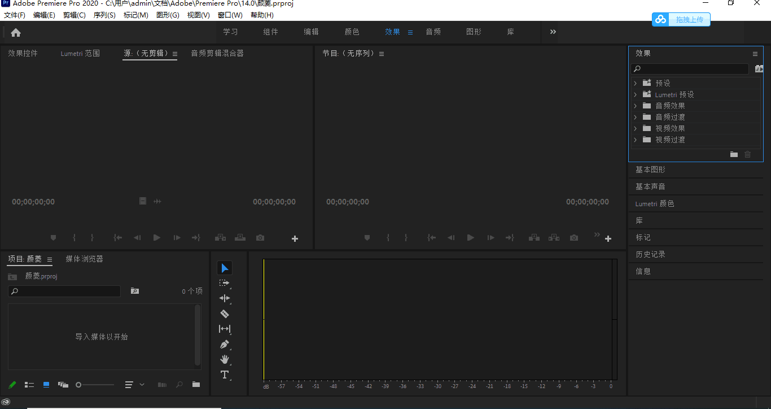This screenshot has height=409, width=771.
Task: Select the Razor tool
Action: (x=225, y=314)
